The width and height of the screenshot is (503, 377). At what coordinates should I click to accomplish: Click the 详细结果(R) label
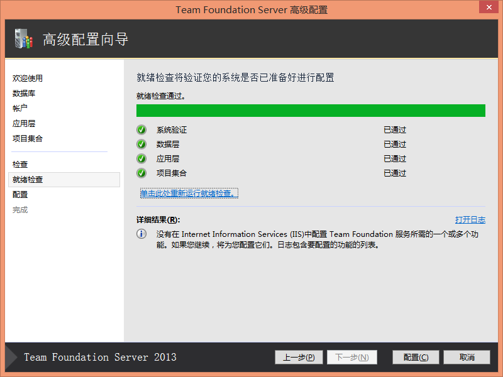pyautogui.click(x=158, y=220)
